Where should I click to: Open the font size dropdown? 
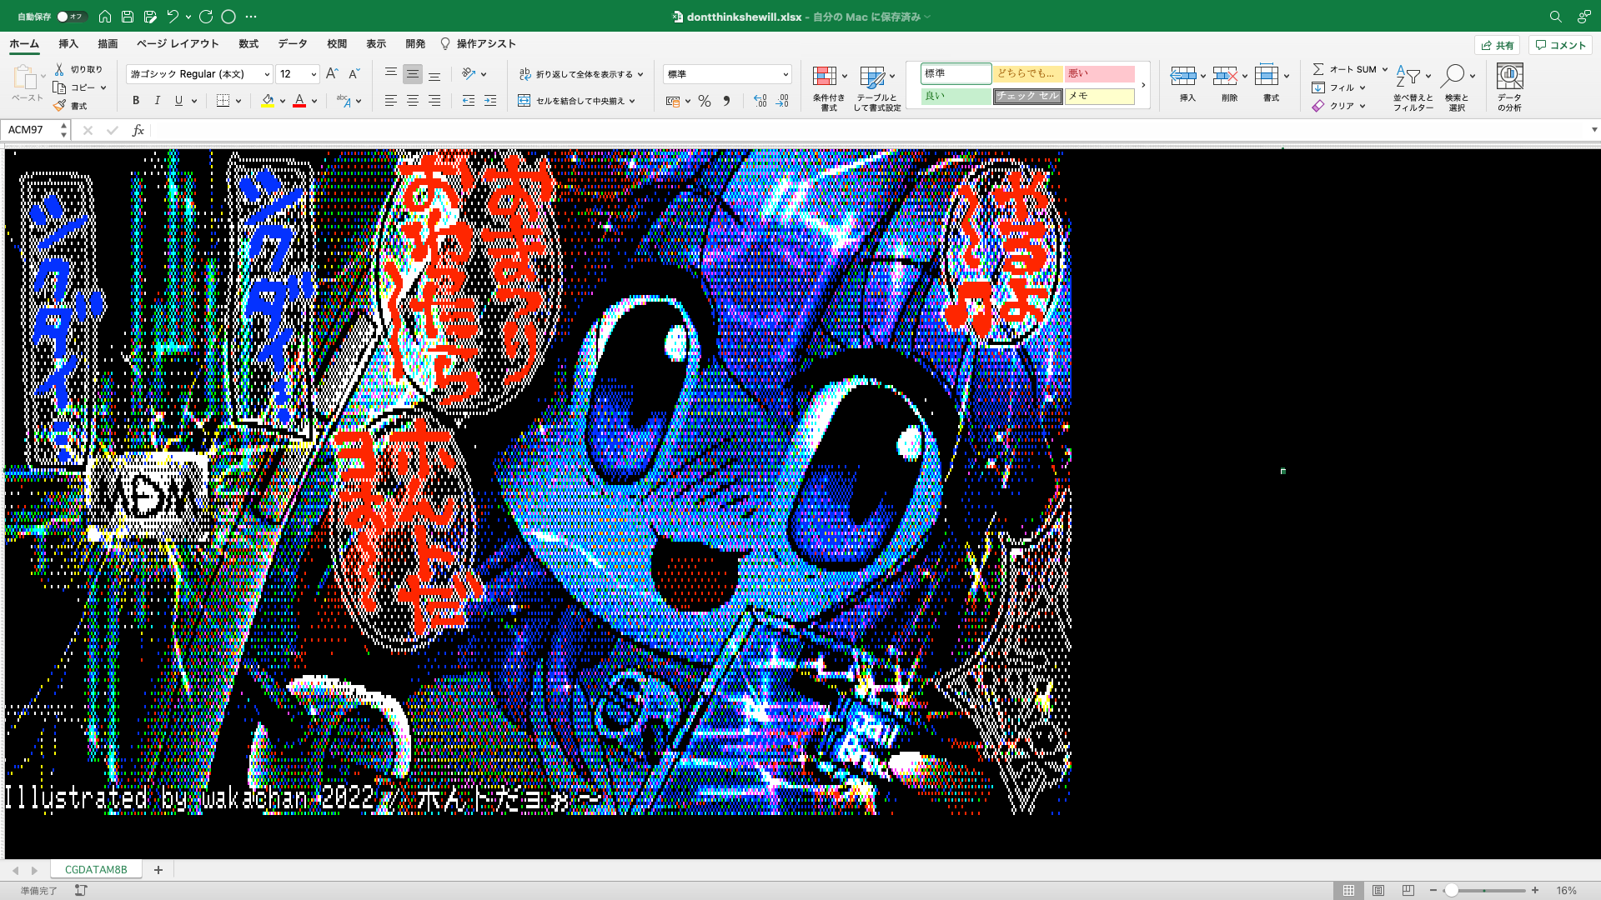click(x=314, y=74)
